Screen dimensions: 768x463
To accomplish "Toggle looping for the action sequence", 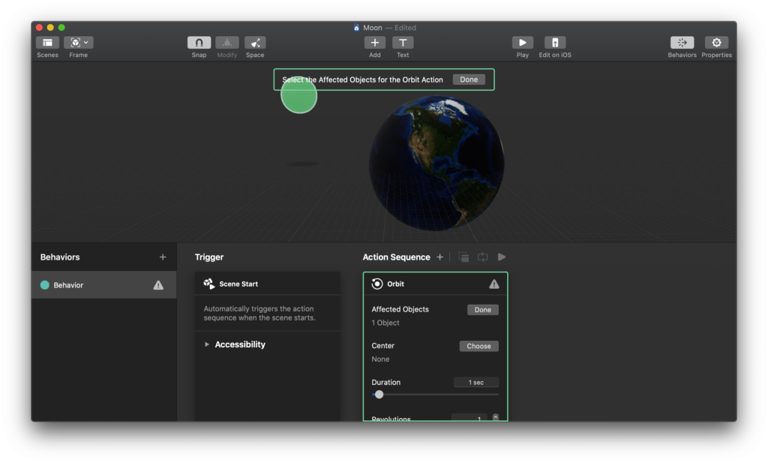I will [482, 257].
